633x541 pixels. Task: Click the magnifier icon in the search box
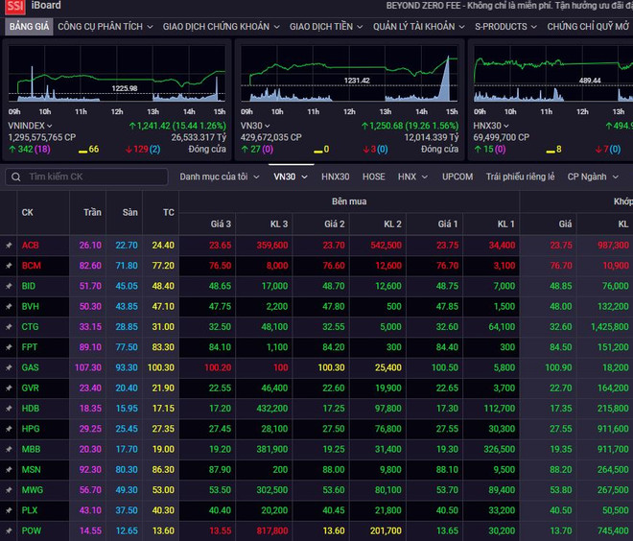coord(15,177)
